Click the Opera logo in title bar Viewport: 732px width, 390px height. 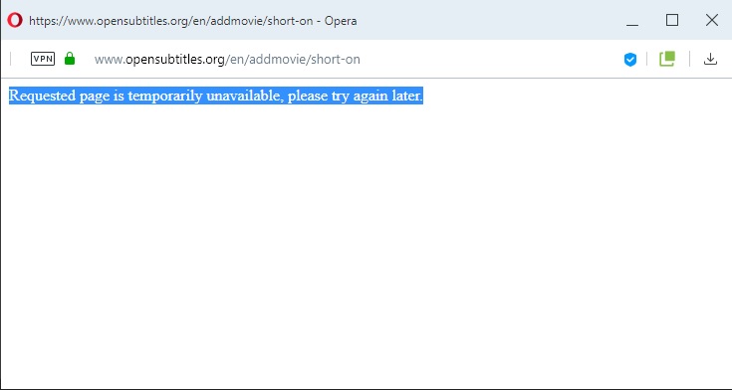[x=15, y=20]
